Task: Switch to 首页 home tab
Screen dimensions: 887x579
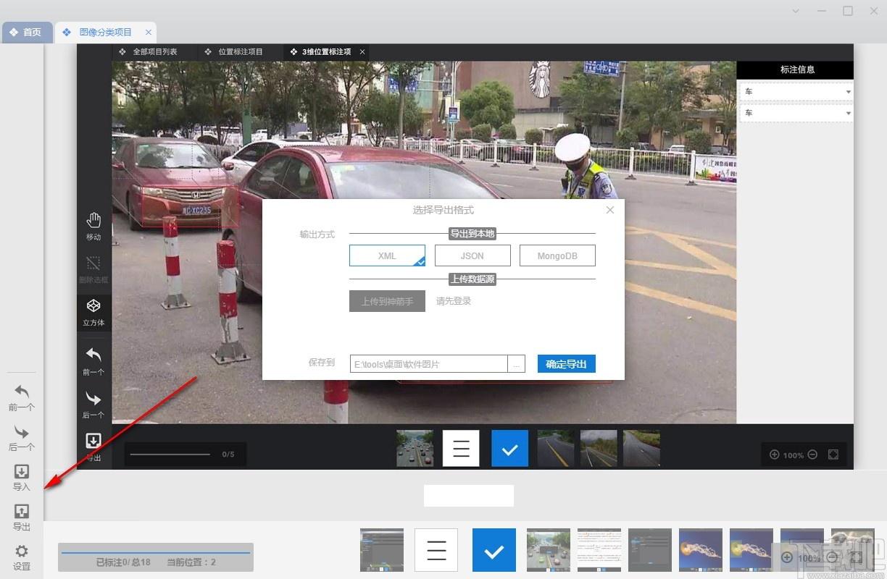Action: pyautogui.click(x=27, y=33)
